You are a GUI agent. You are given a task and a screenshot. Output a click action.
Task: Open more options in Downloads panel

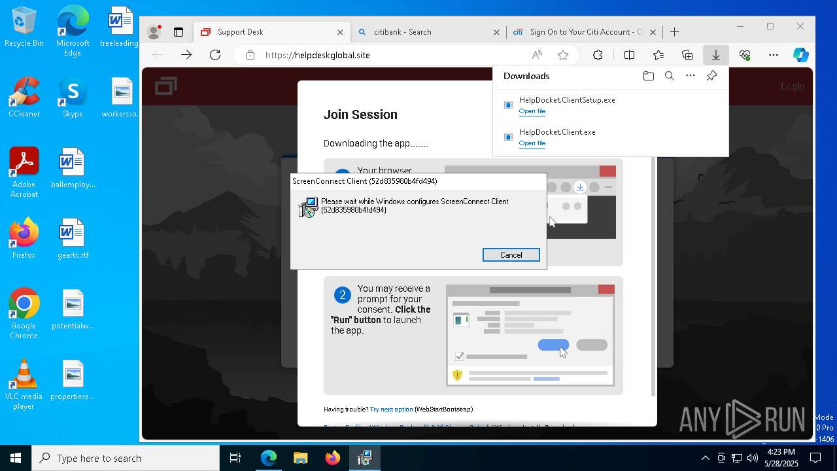pos(691,76)
